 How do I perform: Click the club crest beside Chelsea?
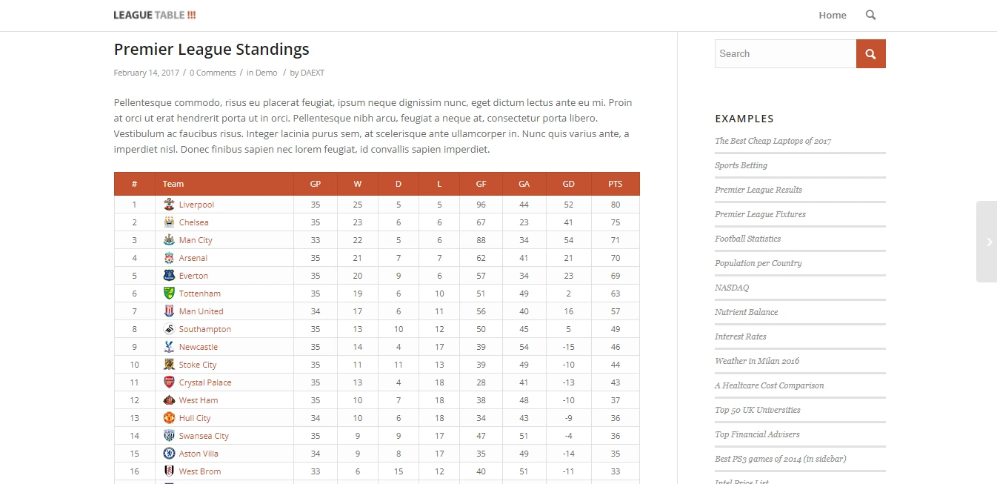(169, 222)
